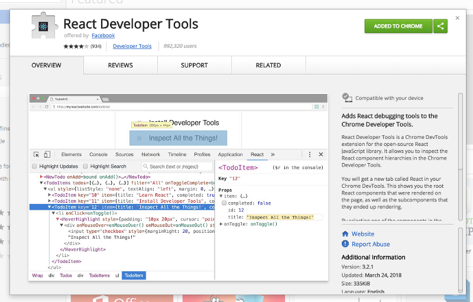Switch to the Related tab
The image size is (473, 302).
(268, 65)
